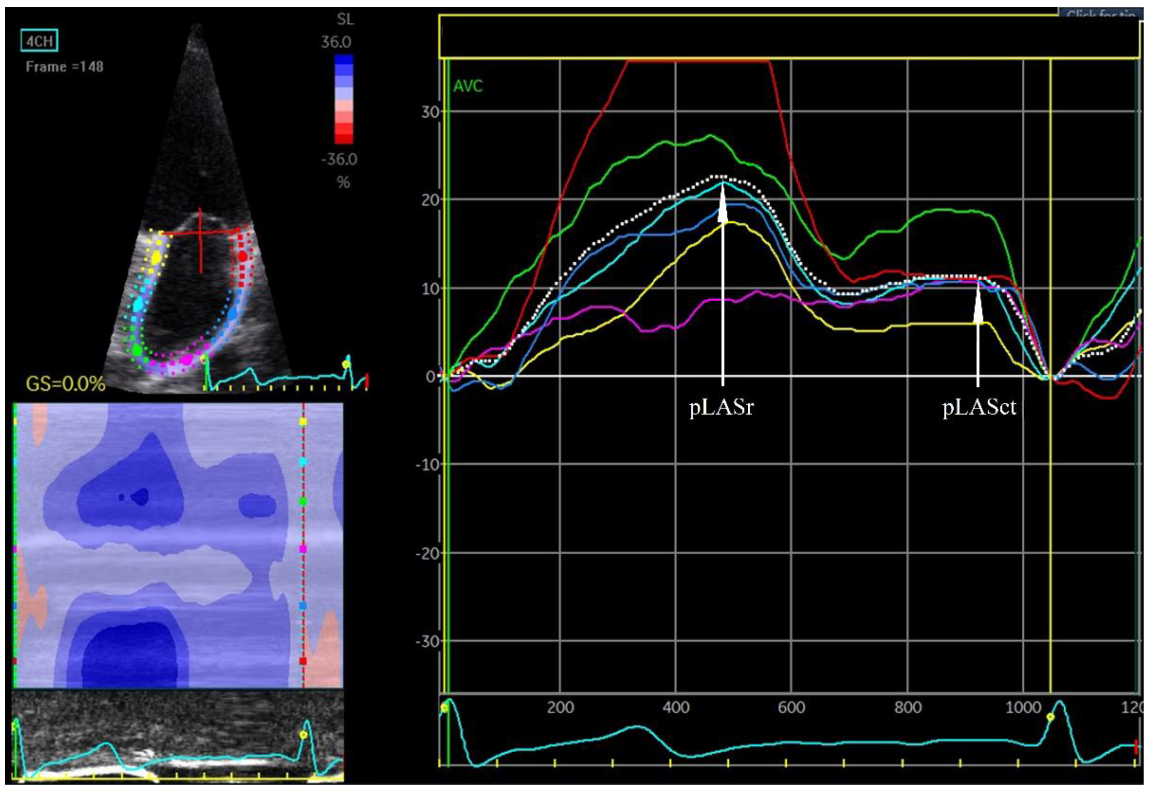Click the green AVC label
The height and width of the screenshot is (795, 1152).
point(467,87)
